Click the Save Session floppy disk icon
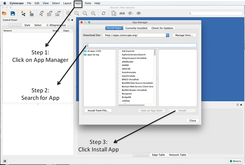This screenshot has width=245, height=165. pyautogui.click(x=13, y=13)
